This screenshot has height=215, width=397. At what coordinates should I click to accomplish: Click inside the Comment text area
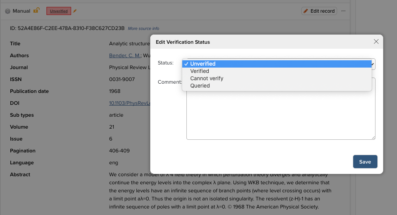coord(281,115)
